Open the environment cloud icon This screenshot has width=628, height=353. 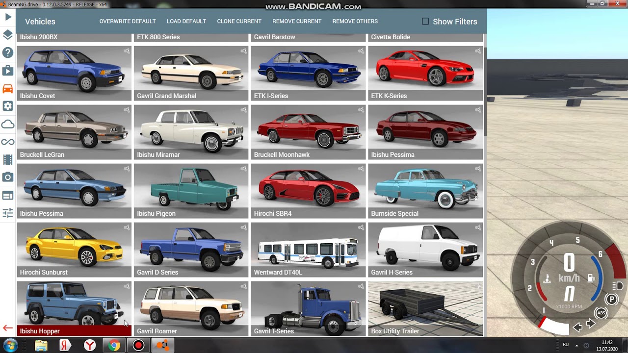coord(8,124)
